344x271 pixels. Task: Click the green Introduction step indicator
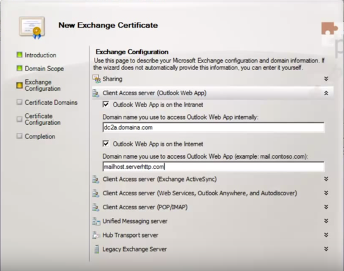coord(20,55)
